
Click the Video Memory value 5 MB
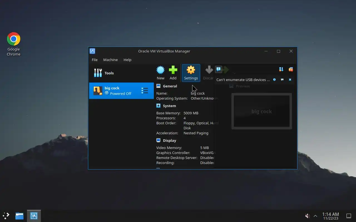tap(204, 148)
